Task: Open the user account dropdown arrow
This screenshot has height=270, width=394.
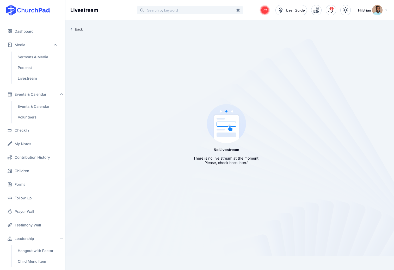Action: (x=386, y=10)
